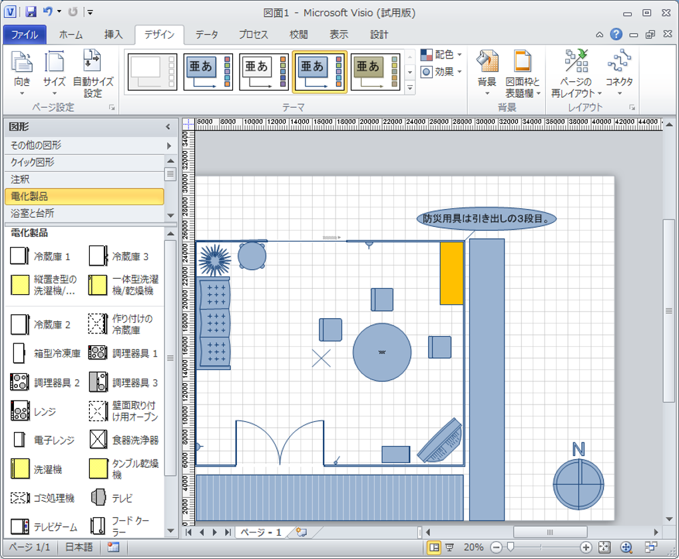
Task: Open the pan and zoom window icon
Action: 626,547
